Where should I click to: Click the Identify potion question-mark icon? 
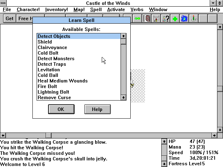point(166,18)
